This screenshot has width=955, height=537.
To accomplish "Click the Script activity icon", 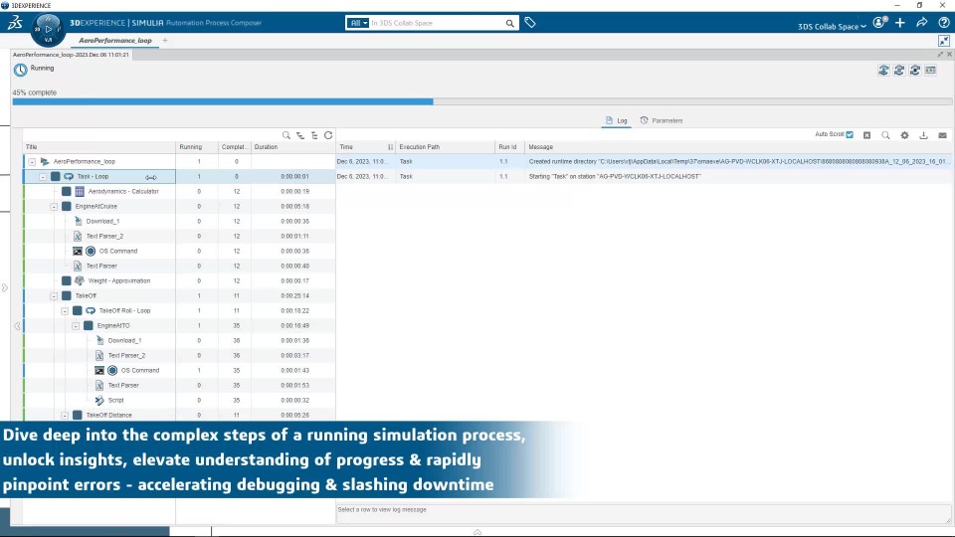I will (x=99, y=400).
